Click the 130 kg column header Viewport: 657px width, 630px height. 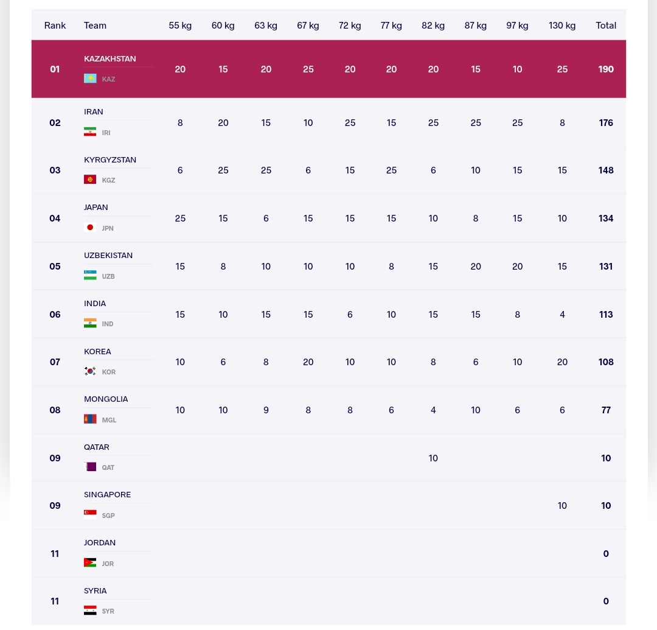(562, 26)
